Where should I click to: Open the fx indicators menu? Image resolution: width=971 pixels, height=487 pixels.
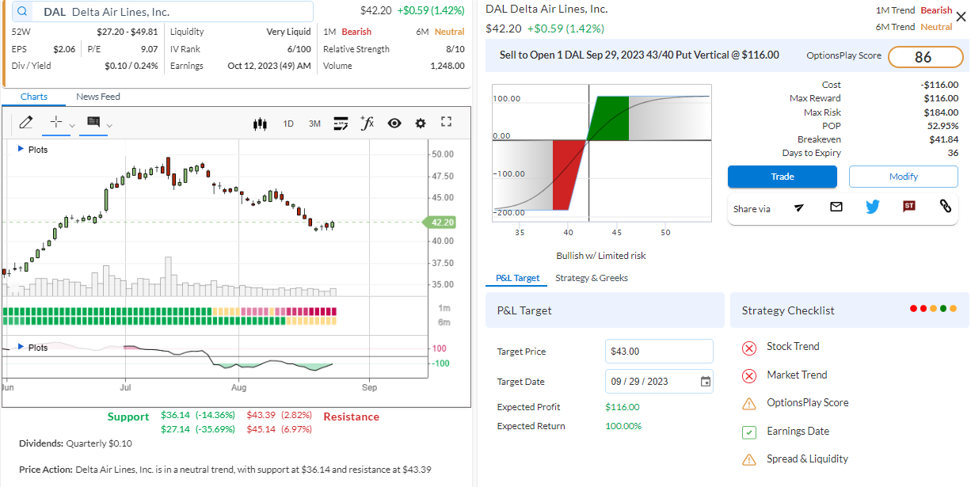(x=367, y=123)
